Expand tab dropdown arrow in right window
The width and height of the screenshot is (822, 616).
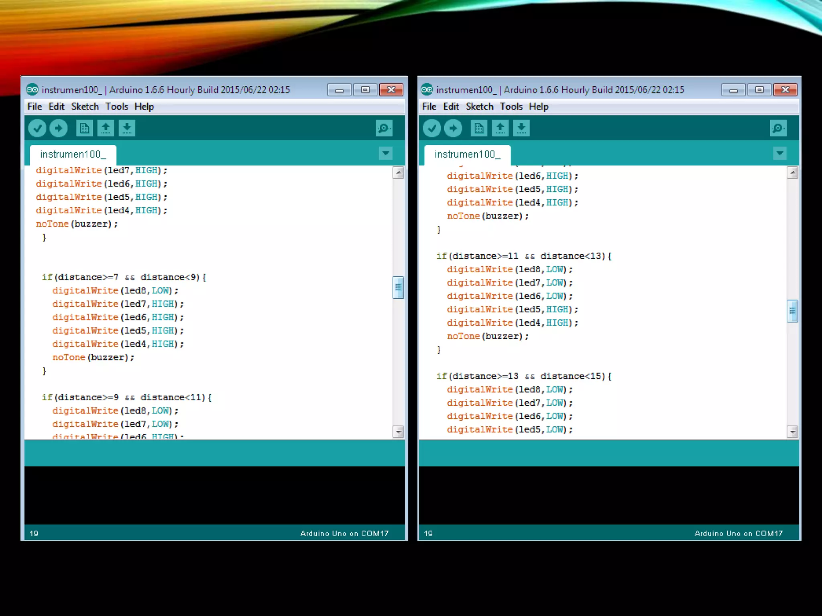780,153
